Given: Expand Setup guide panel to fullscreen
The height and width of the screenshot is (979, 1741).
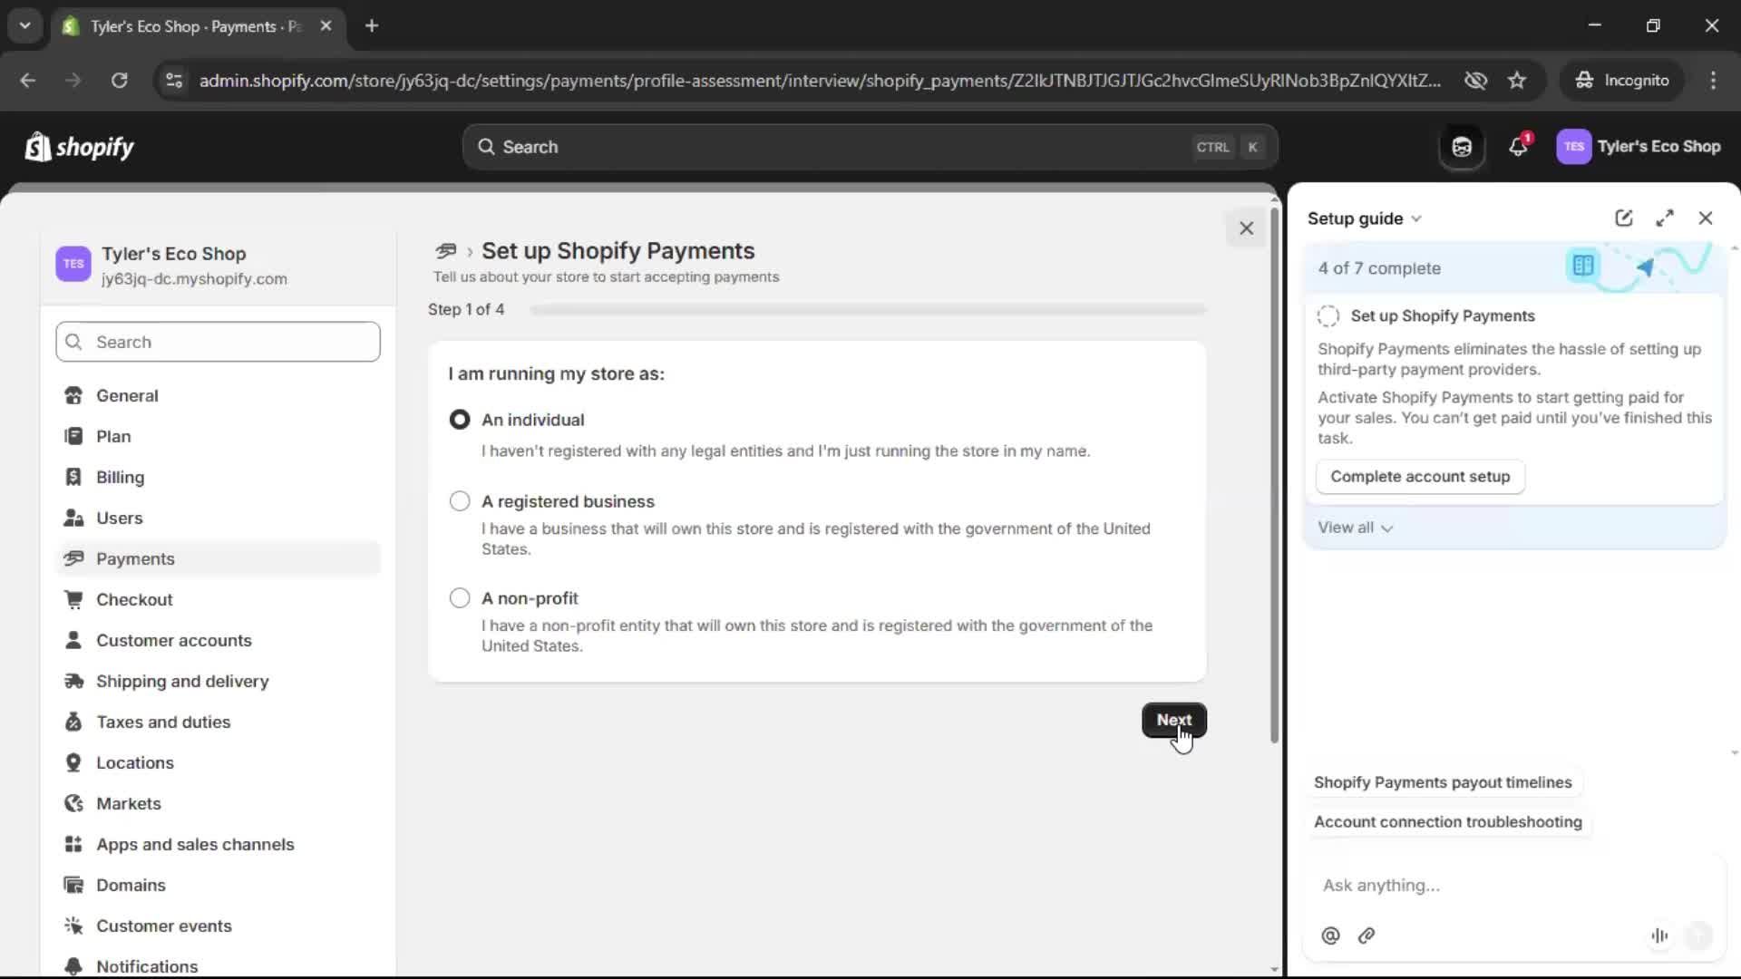Looking at the screenshot, I should tap(1664, 218).
